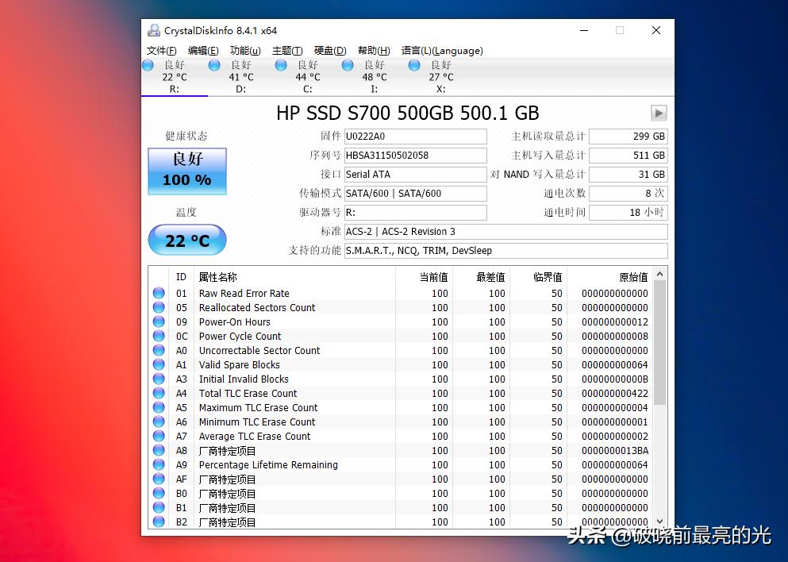
Task: Open the 文件(F) menu
Action: click(163, 50)
